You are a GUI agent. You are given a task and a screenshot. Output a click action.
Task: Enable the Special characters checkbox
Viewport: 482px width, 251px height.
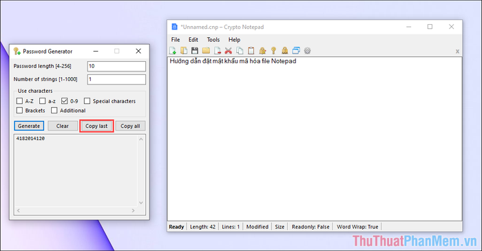coord(87,101)
